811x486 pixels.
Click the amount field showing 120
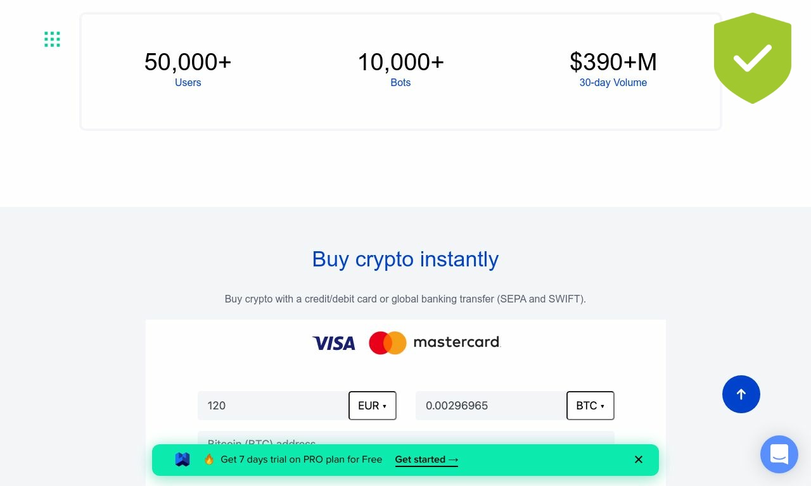(x=272, y=406)
